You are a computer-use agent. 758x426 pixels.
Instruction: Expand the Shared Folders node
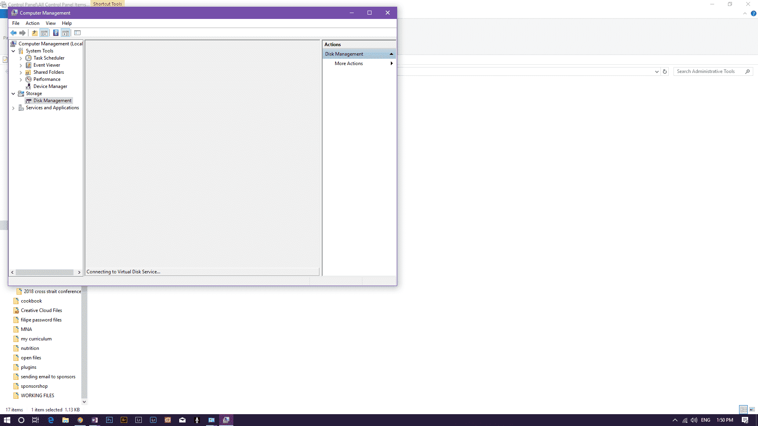[x=21, y=73]
